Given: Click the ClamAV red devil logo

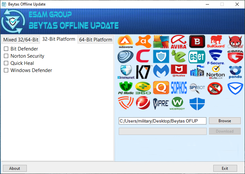Looking at the screenshot, I should 236,42.
